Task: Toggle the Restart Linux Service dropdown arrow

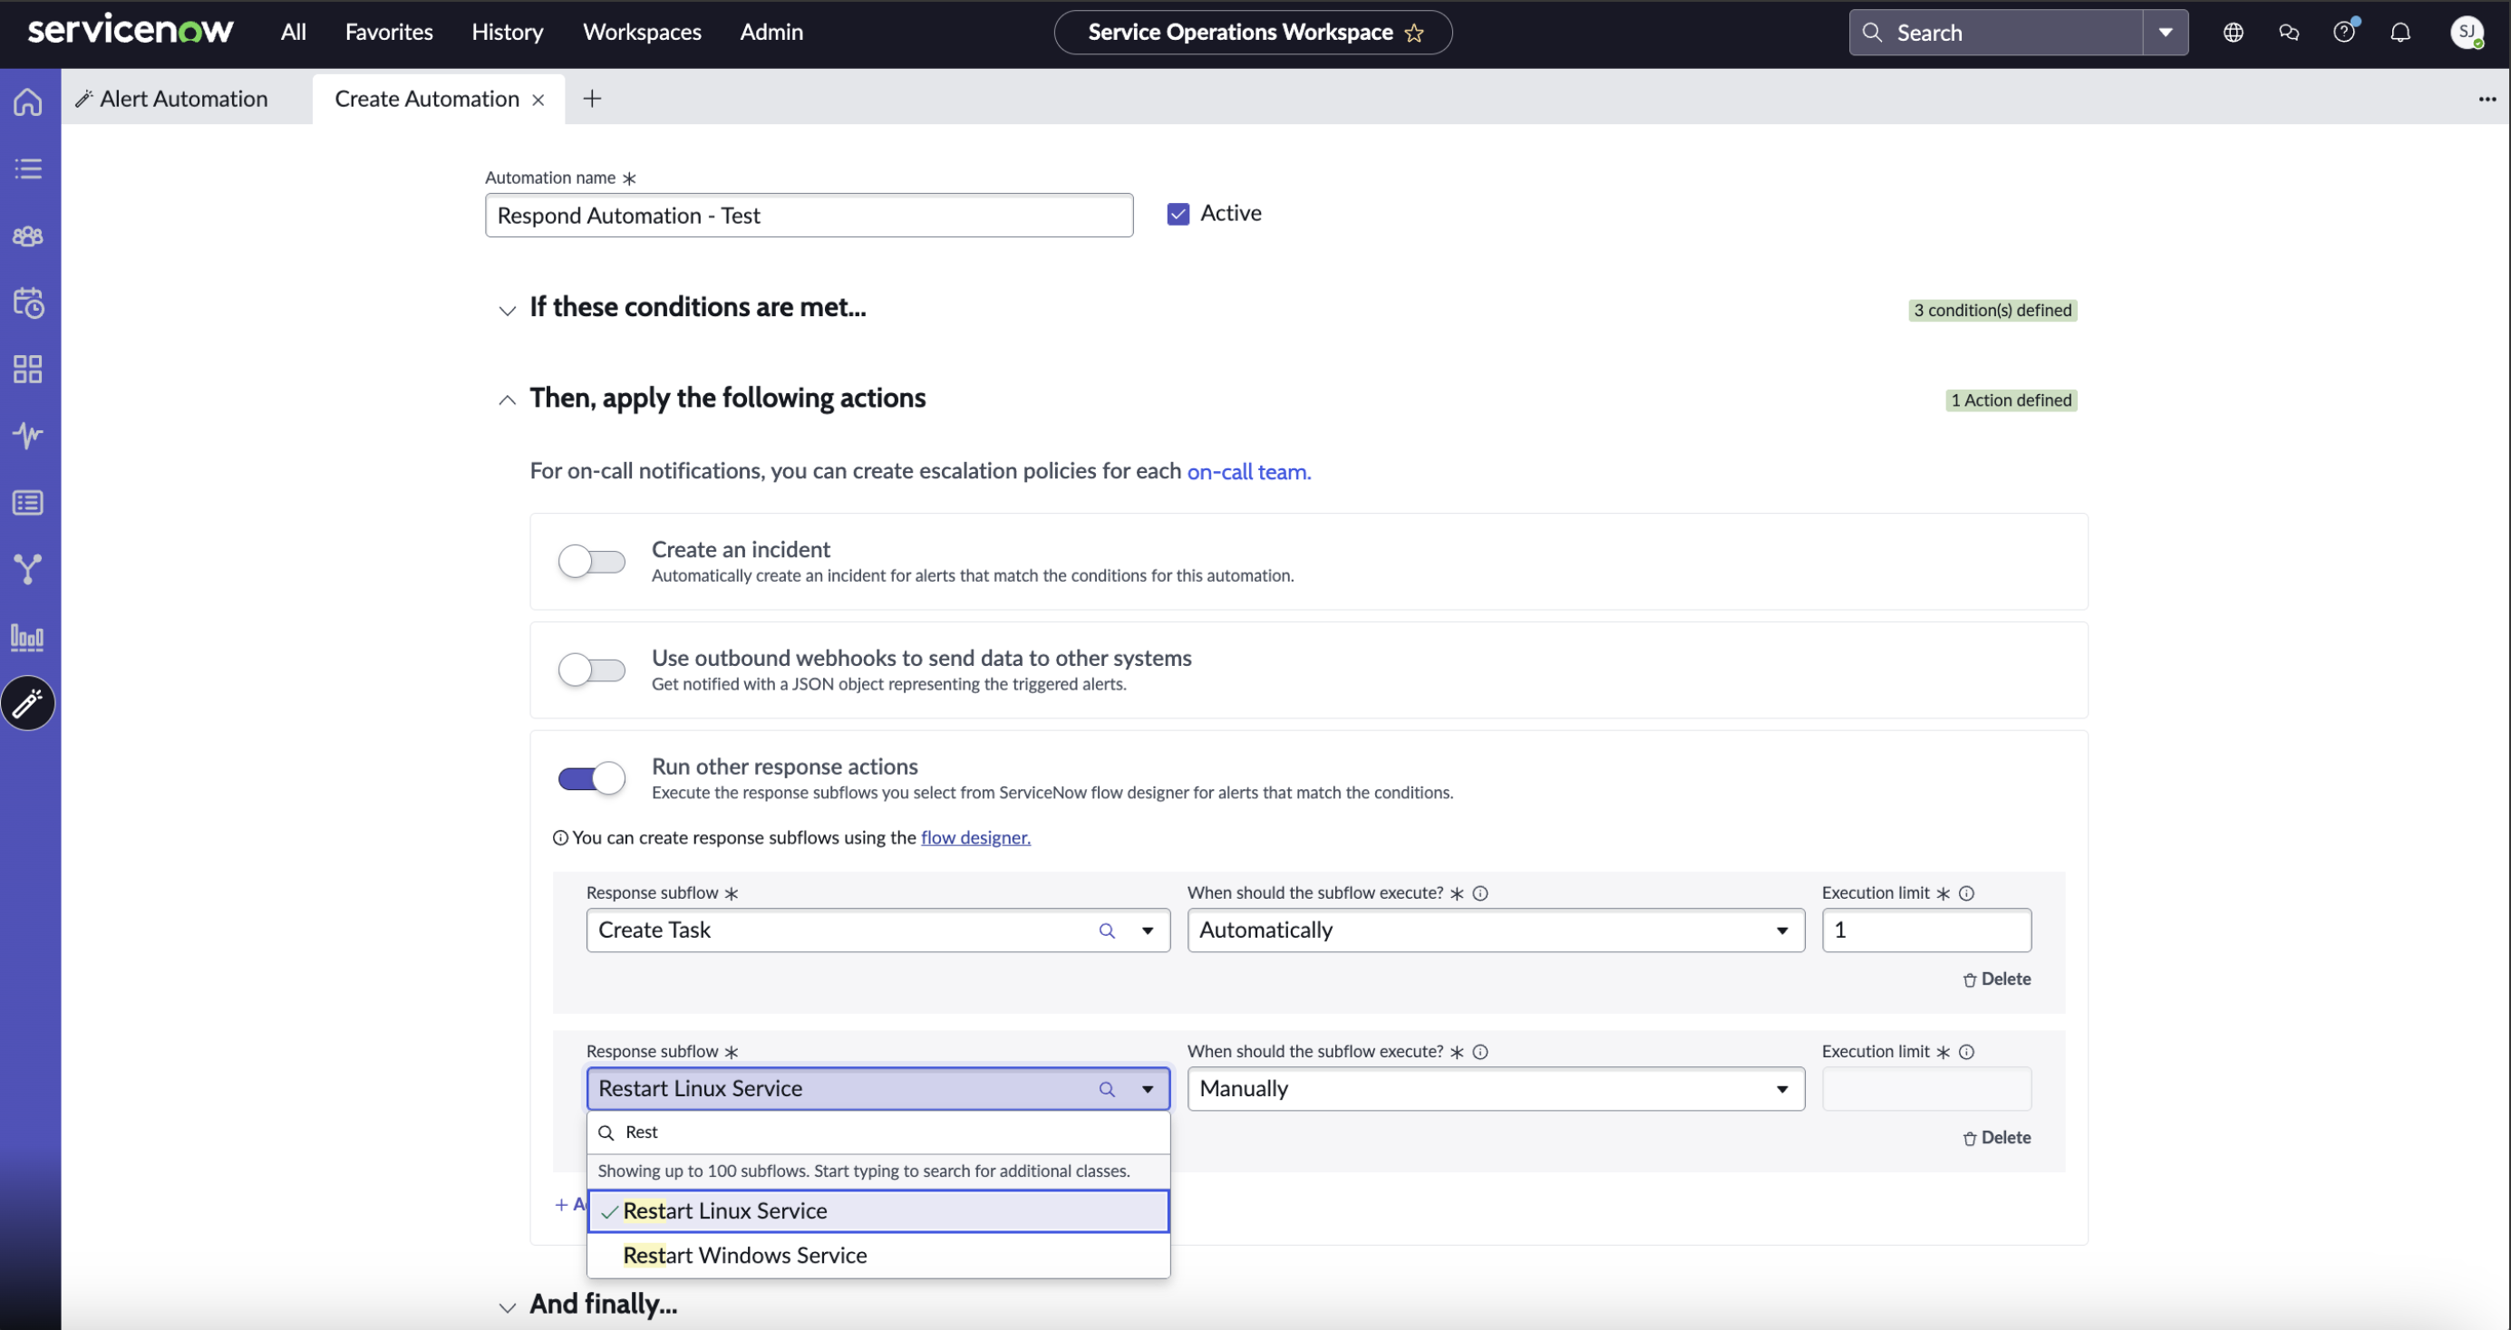Action: coord(1148,1089)
